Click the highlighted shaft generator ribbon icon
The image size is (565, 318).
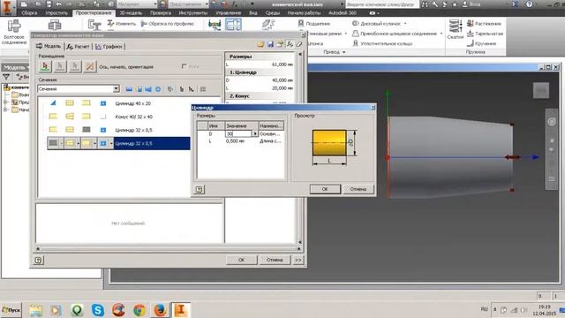coord(233,25)
